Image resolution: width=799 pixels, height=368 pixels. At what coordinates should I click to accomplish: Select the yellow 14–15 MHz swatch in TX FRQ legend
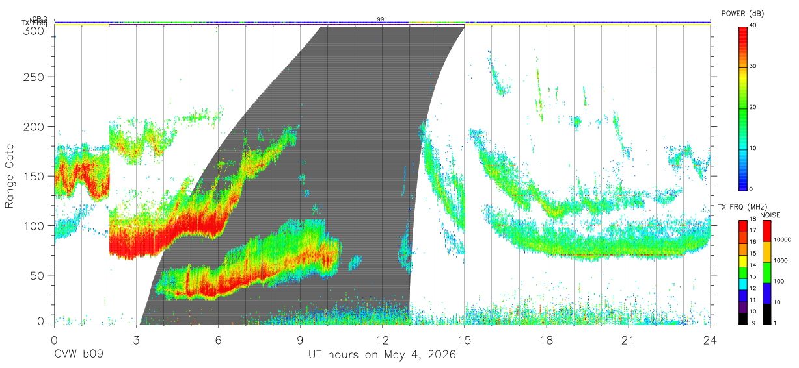(x=743, y=261)
